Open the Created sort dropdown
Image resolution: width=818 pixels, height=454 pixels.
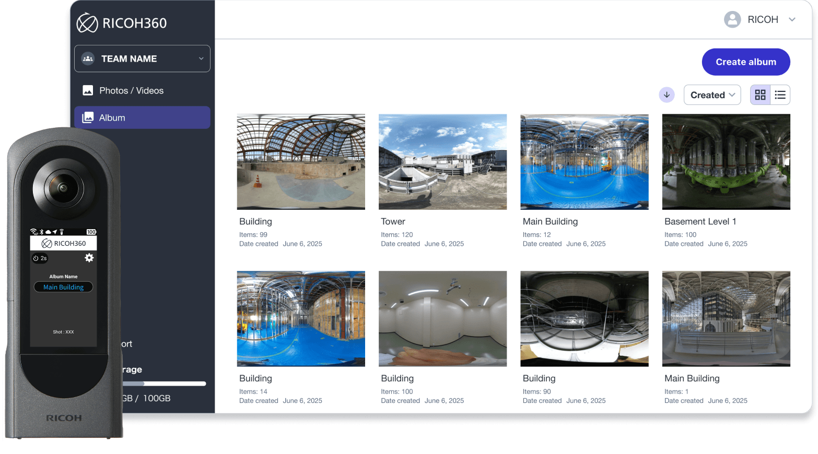pos(712,95)
